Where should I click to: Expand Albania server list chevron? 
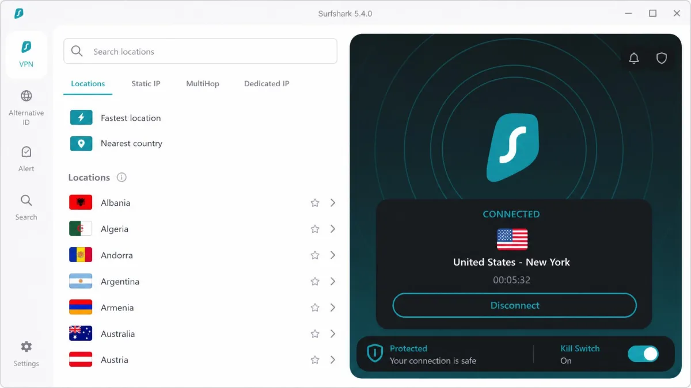[x=333, y=203]
